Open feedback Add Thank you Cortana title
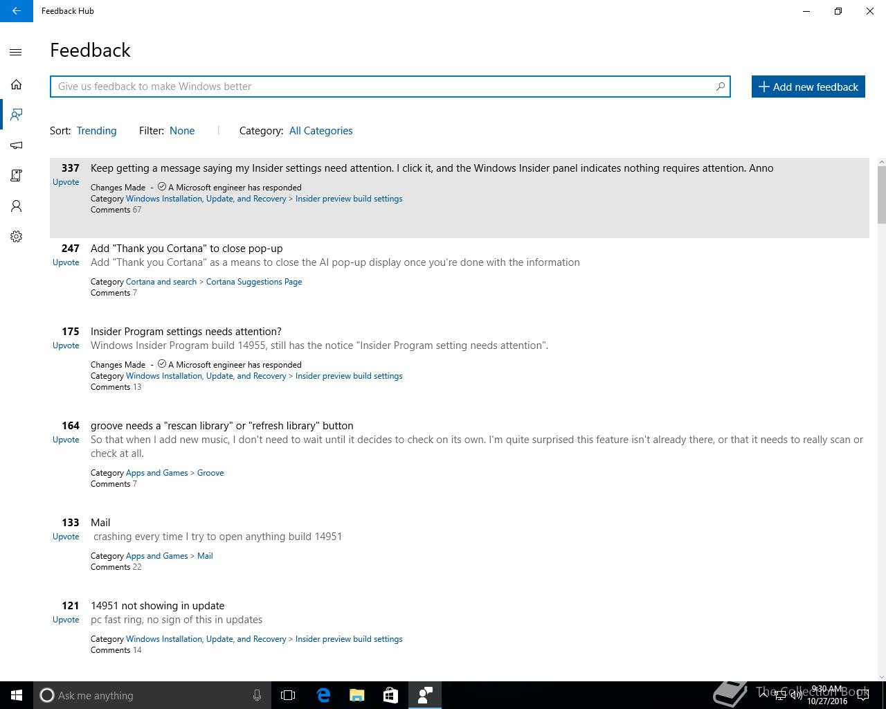Viewport: 886px width, 709px height. [x=187, y=249]
